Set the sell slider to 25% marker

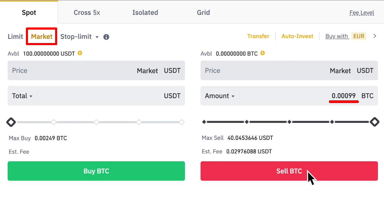pos(247,122)
